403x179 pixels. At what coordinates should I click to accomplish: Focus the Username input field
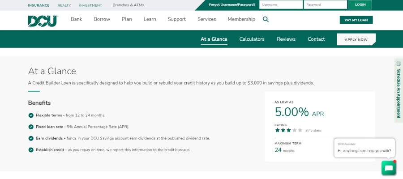(281, 4)
